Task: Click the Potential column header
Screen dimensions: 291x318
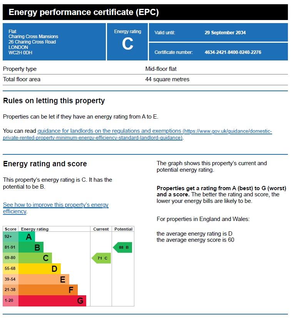Action: [x=123, y=229]
